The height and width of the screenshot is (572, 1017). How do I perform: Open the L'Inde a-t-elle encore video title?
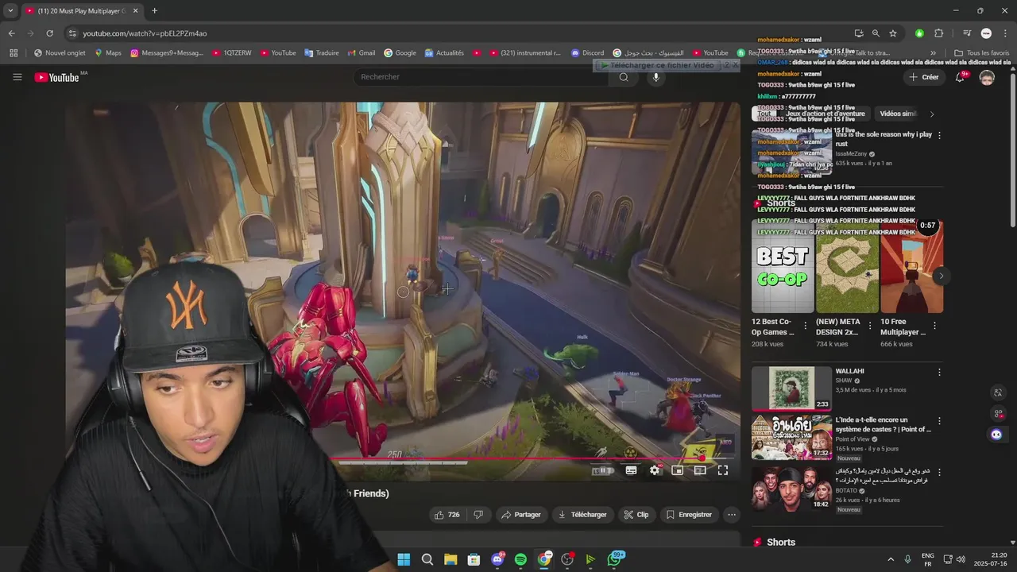click(x=883, y=424)
